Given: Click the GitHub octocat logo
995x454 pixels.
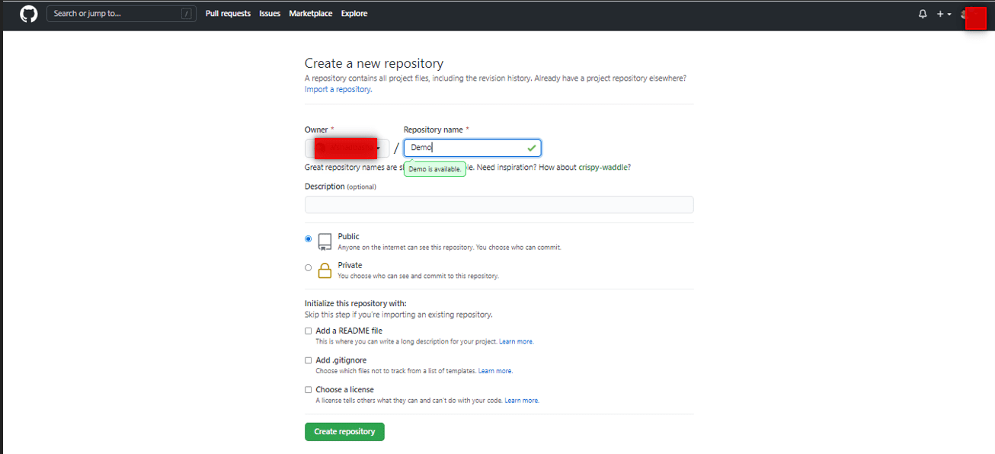Looking at the screenshot, I should click(x=28, y=14).
